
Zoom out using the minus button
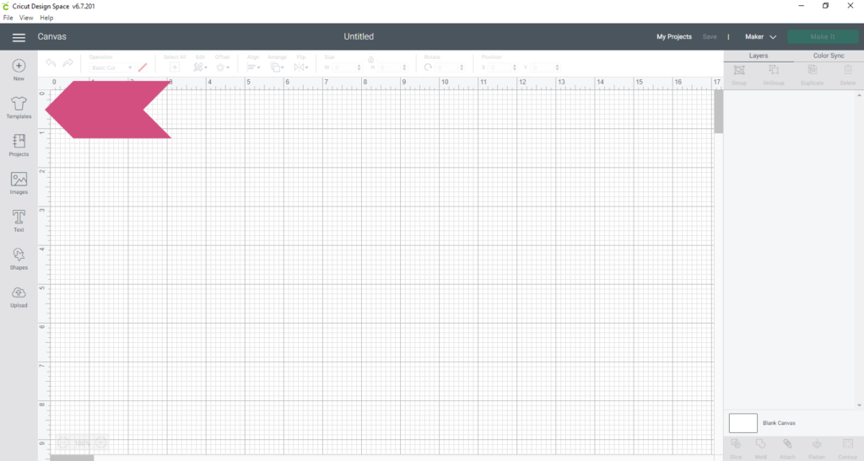pos(63,442)
